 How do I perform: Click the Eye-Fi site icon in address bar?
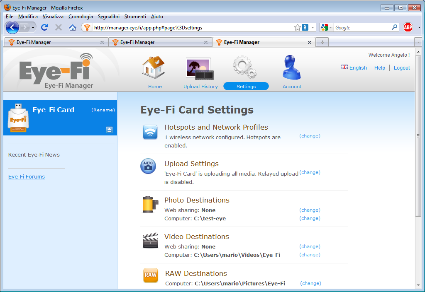tap(87, 28)
